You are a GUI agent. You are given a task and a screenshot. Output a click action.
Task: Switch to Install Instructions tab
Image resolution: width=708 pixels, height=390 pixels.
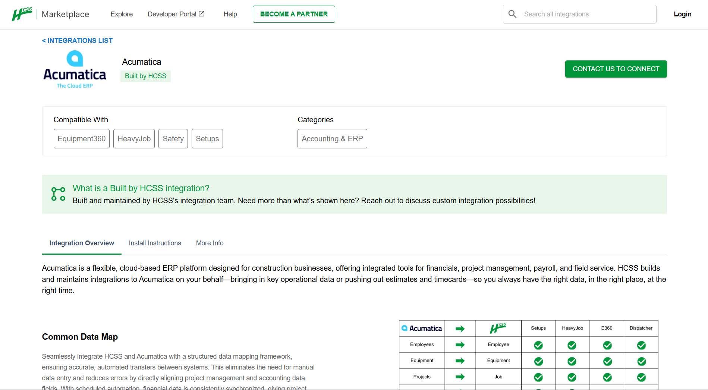(x=155, y=243)
